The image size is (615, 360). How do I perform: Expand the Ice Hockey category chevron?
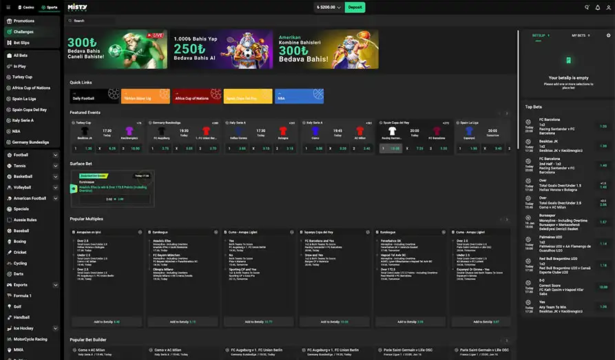pyautogui.click(x=55, y=328)
